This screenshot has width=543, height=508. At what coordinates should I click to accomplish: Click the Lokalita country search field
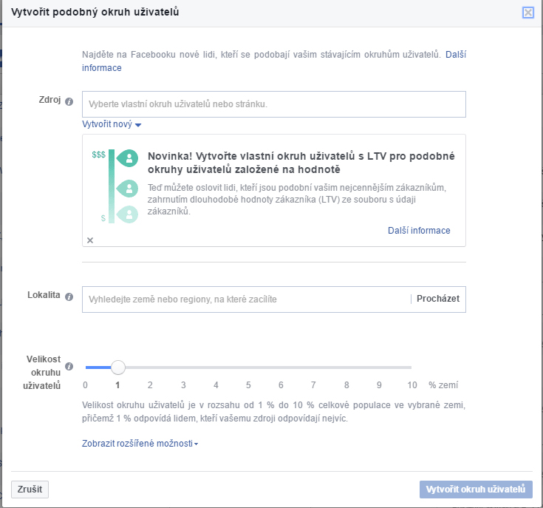(246, 299)
